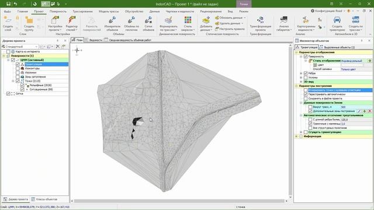The width and height of the screenshot is (374, 210).
Task: Click Объёмы по геологии icon
Action: tap(131, 20)
